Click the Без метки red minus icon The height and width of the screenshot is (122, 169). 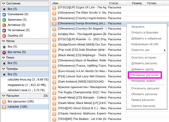click(x=4, y=52)
